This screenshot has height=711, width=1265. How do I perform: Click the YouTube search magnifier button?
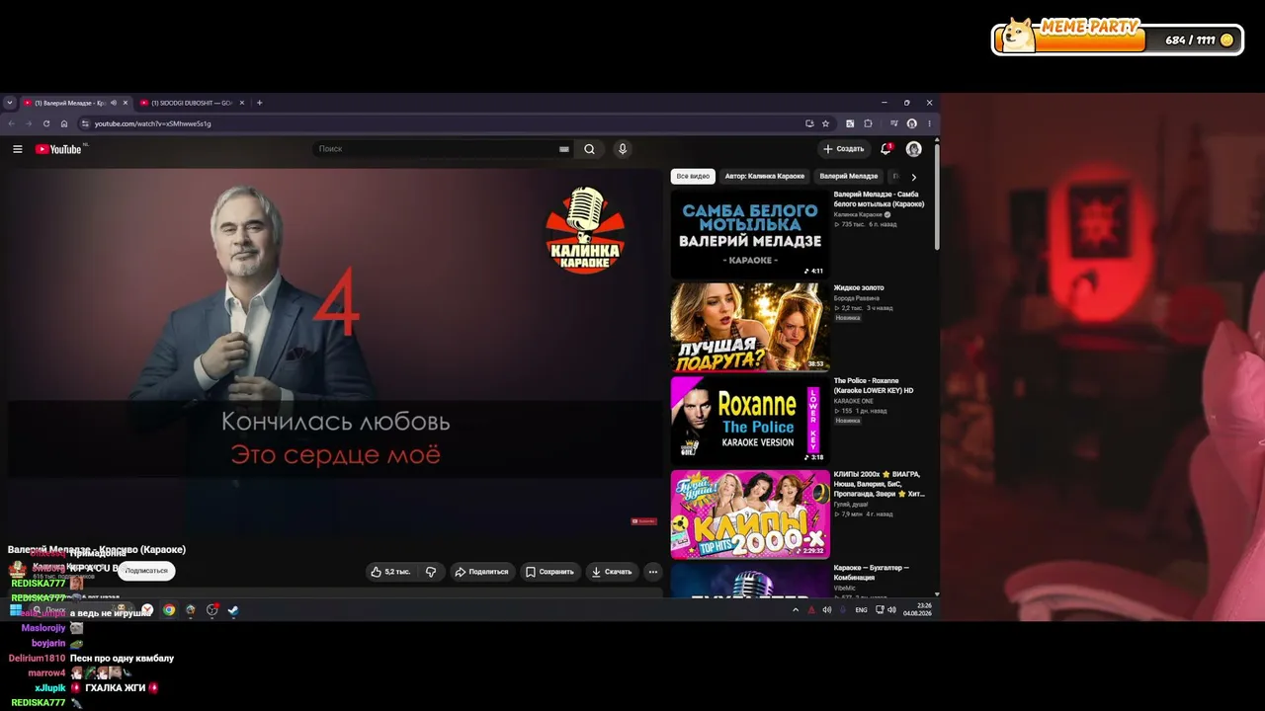(x=589, y=149)
